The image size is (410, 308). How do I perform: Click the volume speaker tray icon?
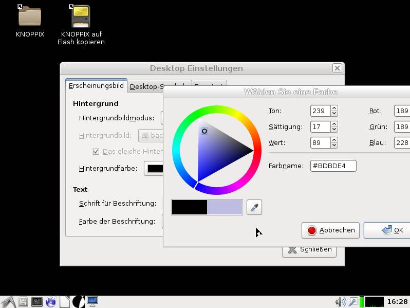click(340, 302)
